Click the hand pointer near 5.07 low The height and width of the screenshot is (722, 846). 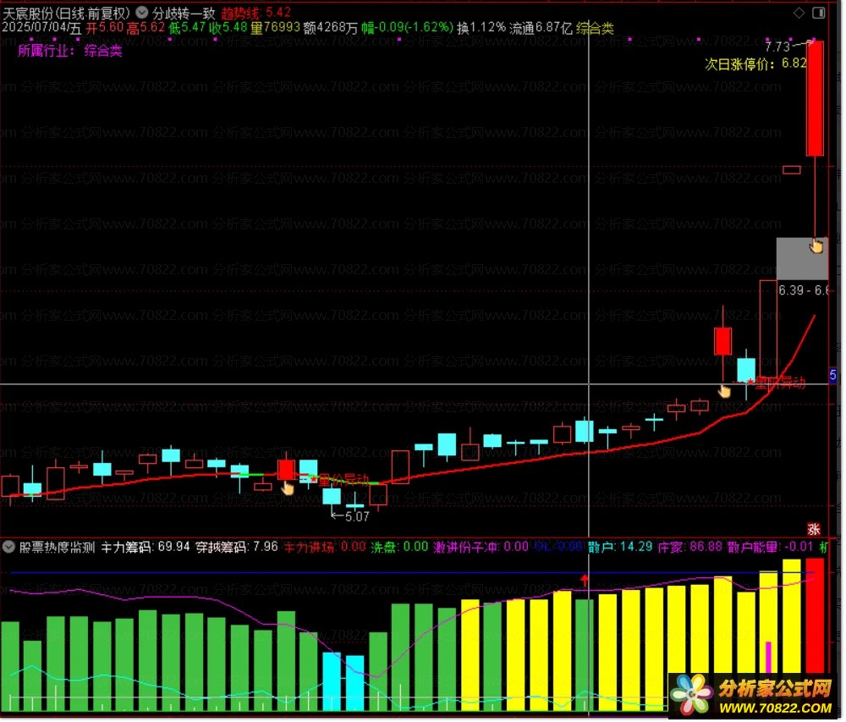click(x=288, y=488)
